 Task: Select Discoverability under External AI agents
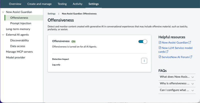pos(19,40)
